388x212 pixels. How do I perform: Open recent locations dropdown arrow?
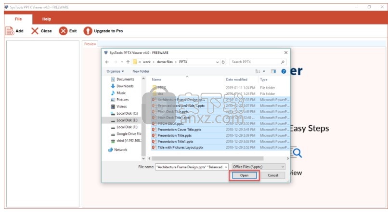[x=122, y=62]
